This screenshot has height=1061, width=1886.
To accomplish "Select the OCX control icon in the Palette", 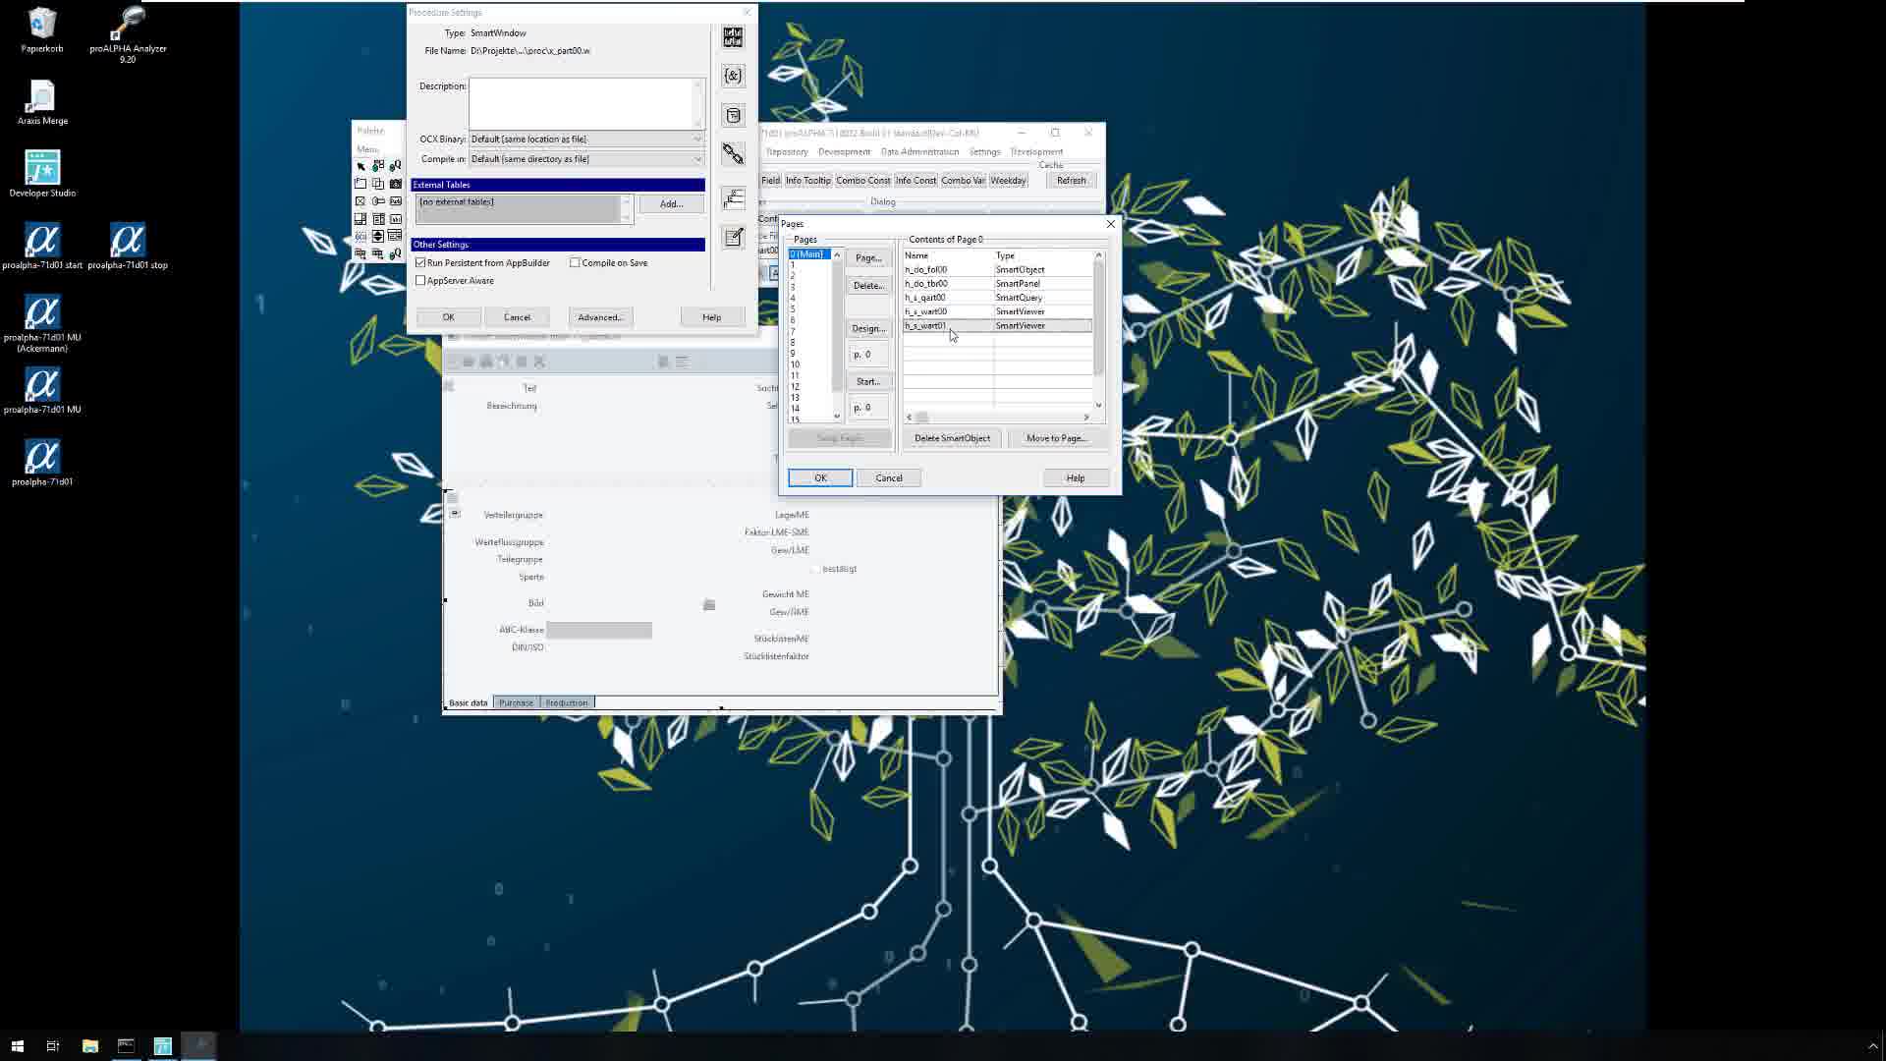I will tap(361, 237).
